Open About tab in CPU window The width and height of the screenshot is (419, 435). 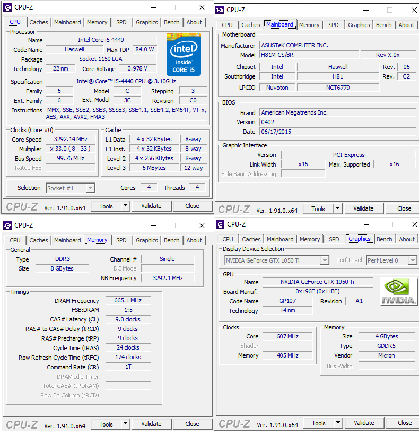pyautogui.click(x=194, y=22)
